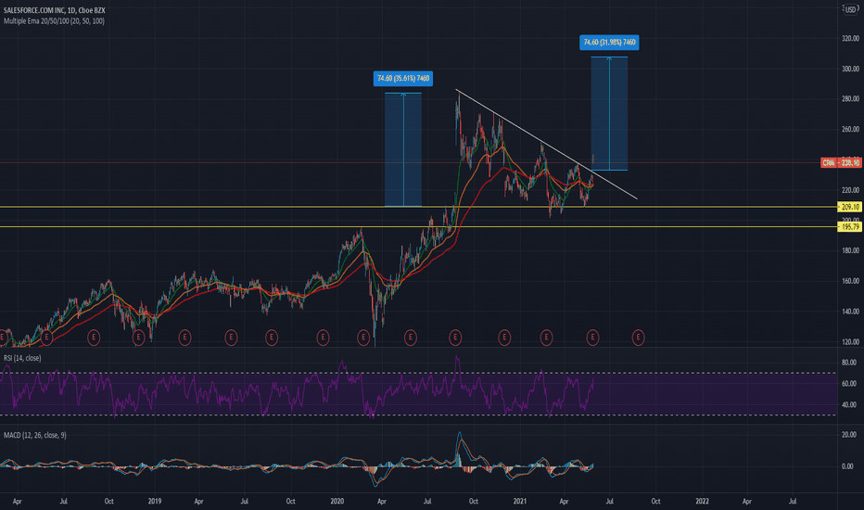Click the 280.00 price axis value
Viewport: 864px width, 510px height.
click(x=850, y=99)
